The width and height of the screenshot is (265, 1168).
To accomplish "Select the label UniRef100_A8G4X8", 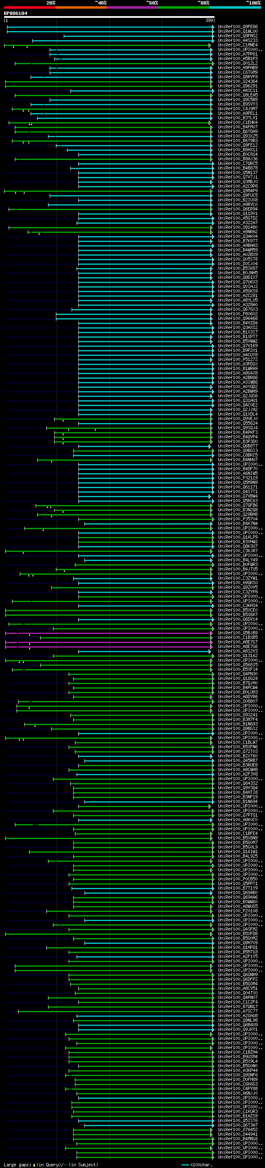I will click(238, 373).
